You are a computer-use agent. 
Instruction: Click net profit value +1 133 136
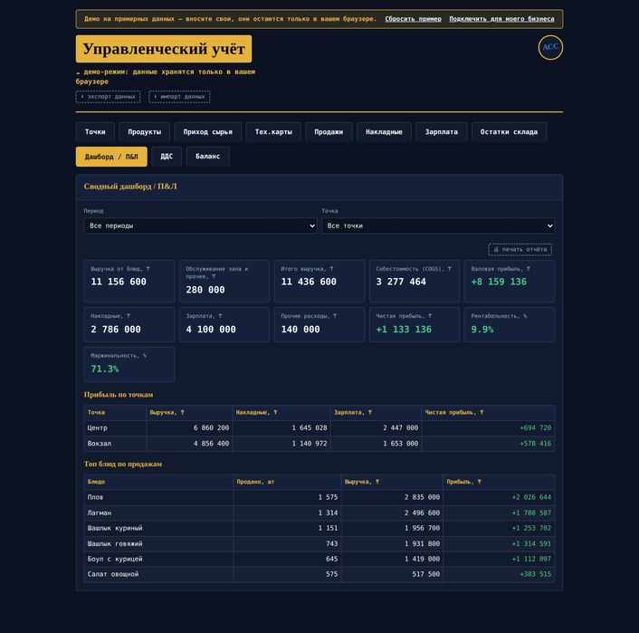404,329
